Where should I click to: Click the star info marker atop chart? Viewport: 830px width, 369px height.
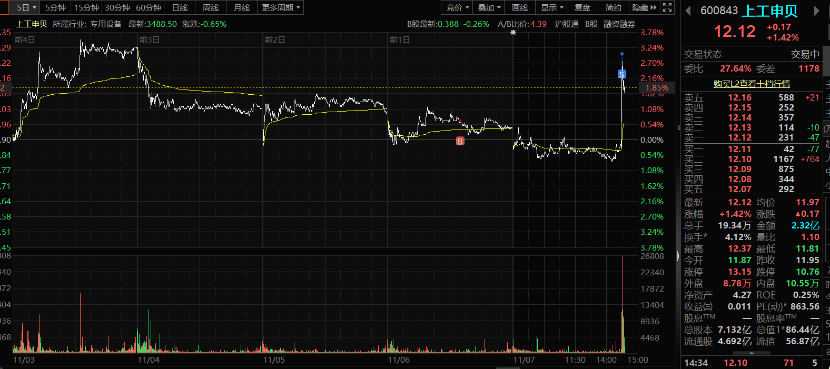click(513, 32)
